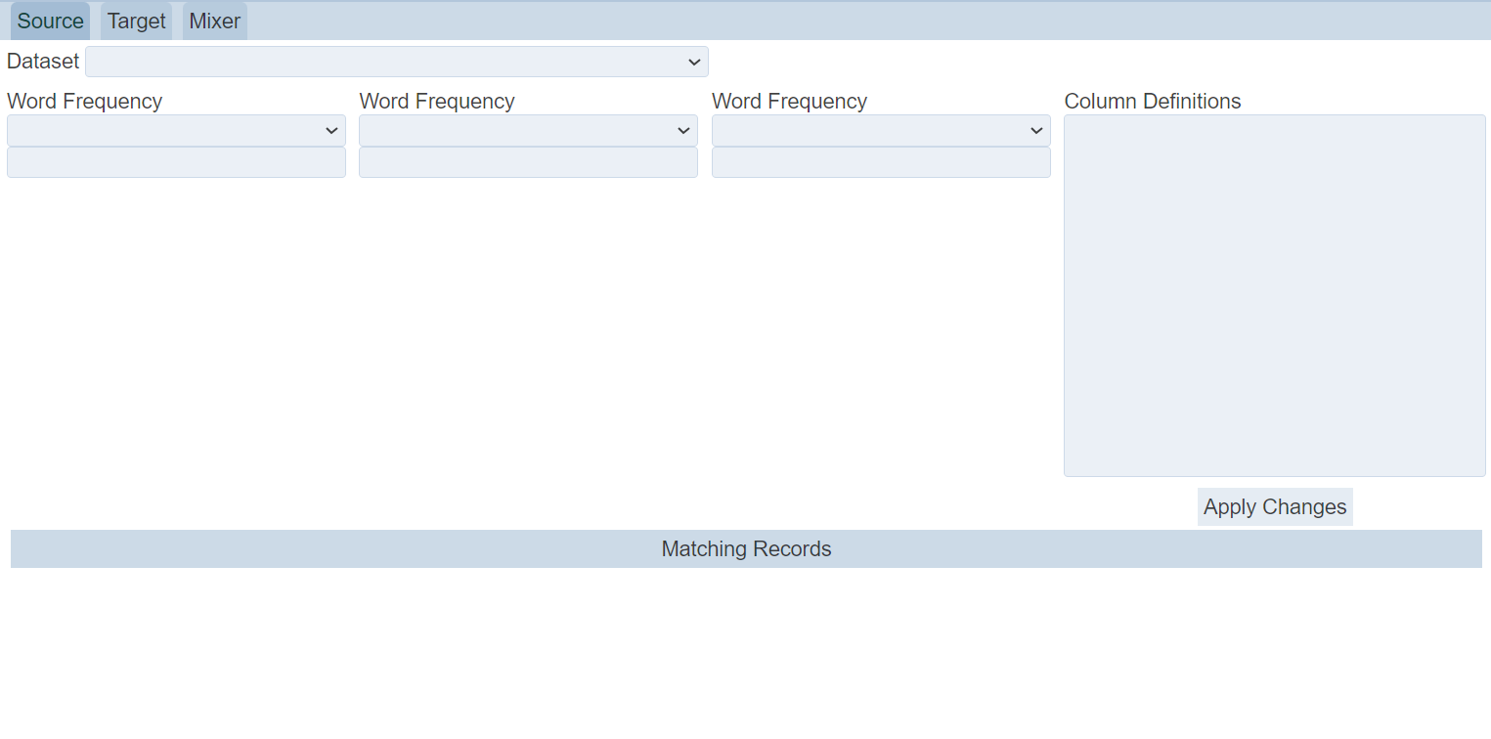Switch to the Source tab
The image size is (1491, 739).
pyautogui.click(x=50, y=22)
